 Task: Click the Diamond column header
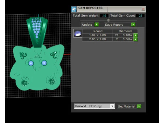pos(125,31)
